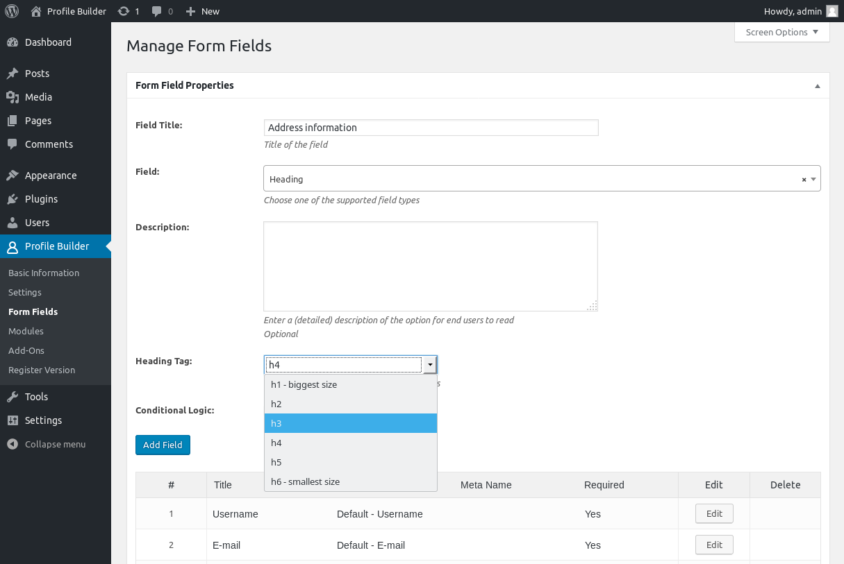Select h2 option

pyautogui.click(x=351, y=404)
